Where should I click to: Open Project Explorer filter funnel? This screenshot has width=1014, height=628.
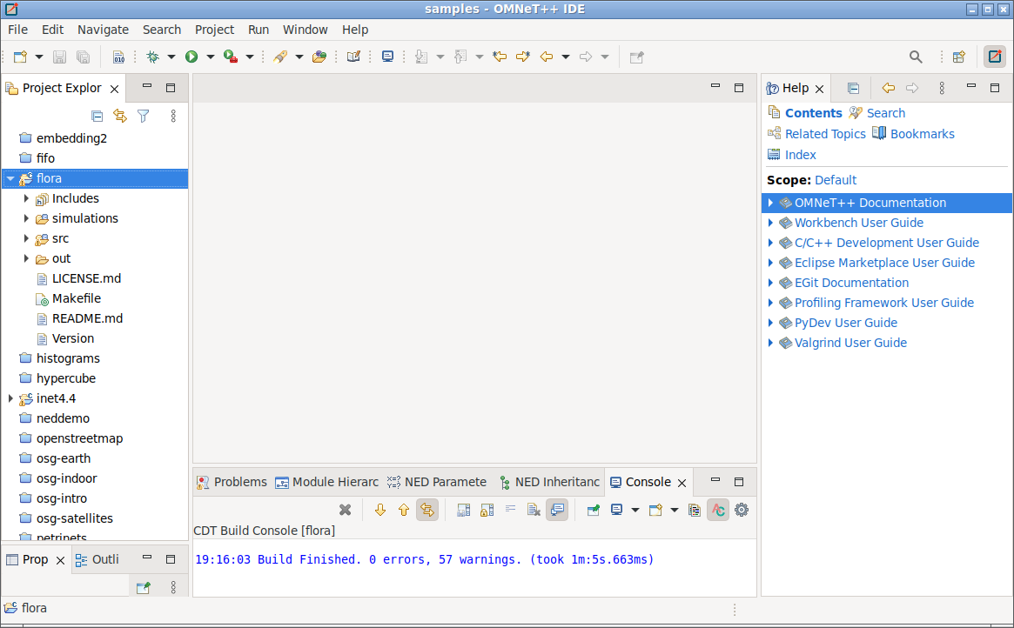(x=144, y=117)
